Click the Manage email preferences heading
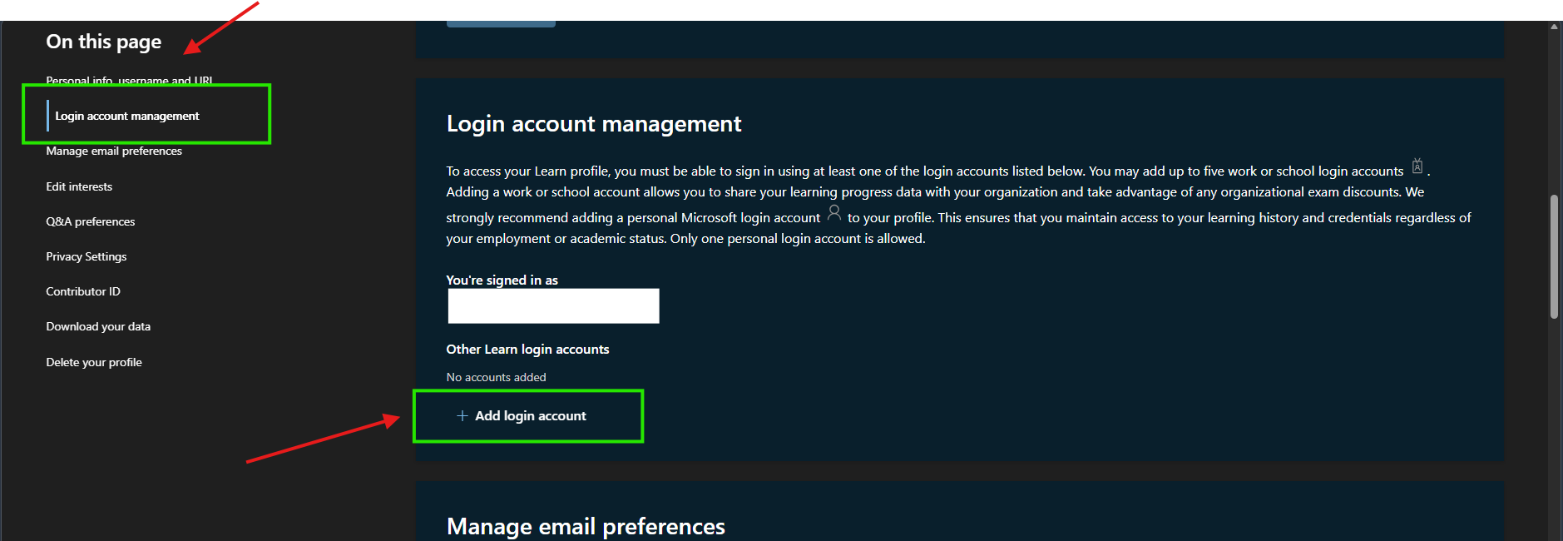 pyautogui.click(x=586, y=526)
